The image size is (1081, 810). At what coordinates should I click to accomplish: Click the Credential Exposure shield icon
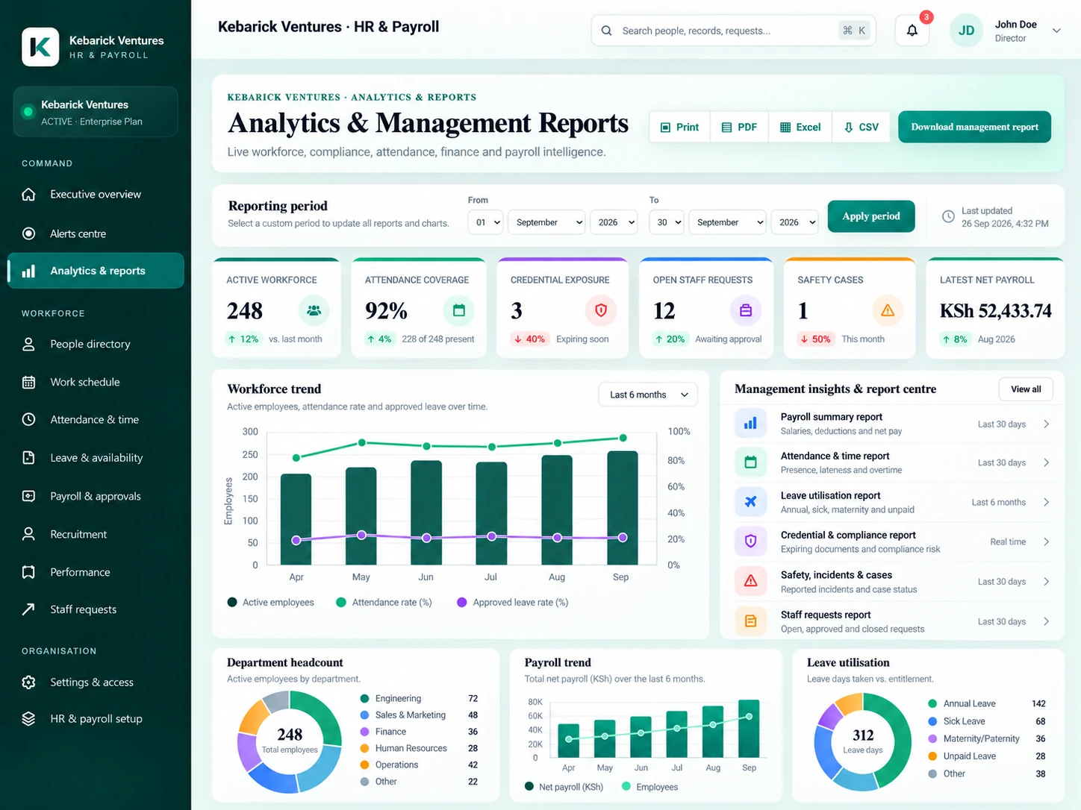coord(601,310)
